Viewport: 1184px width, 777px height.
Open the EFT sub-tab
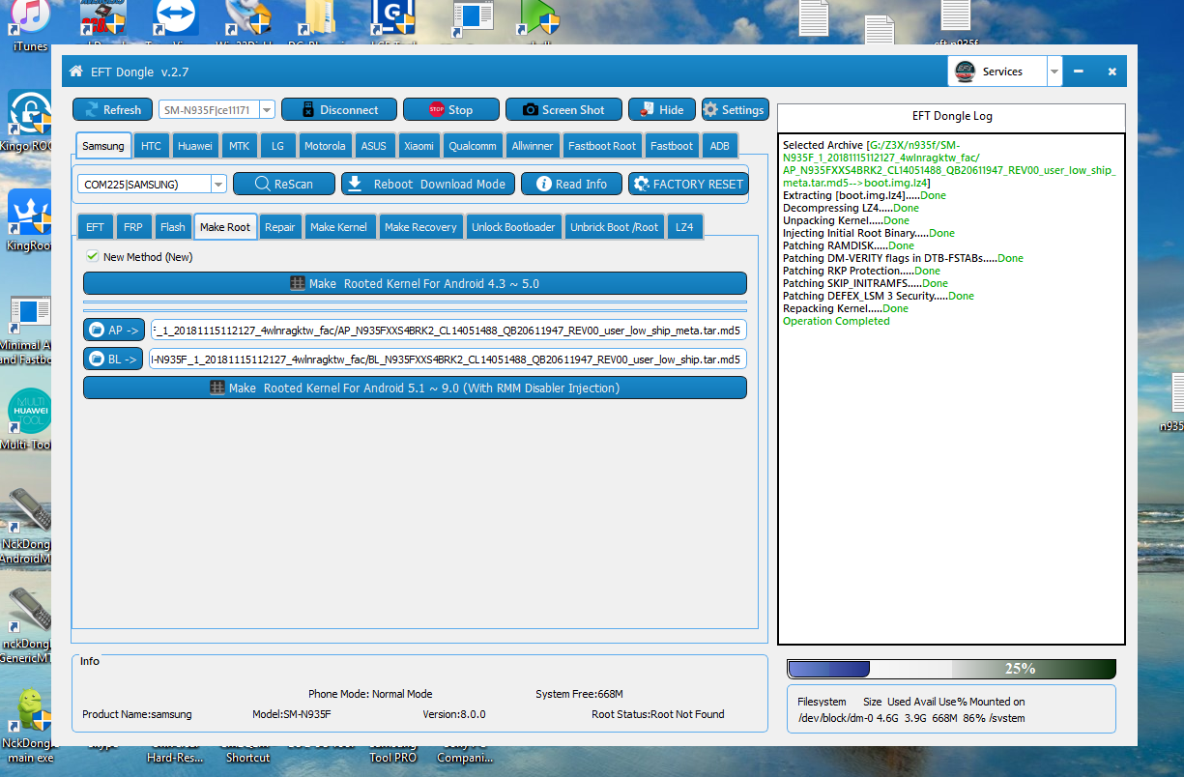point(95,227)
